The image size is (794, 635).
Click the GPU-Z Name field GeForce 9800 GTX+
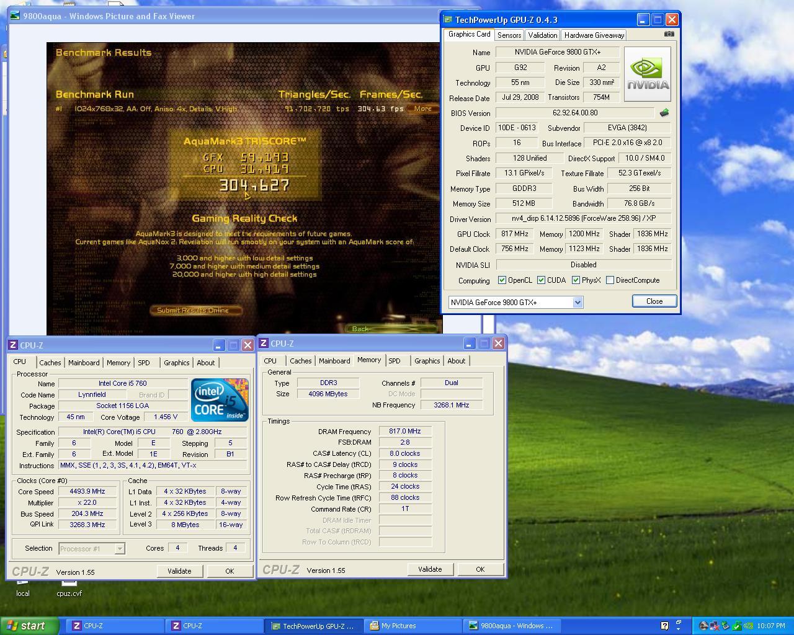pyautogui.click(x=557, y=52)
